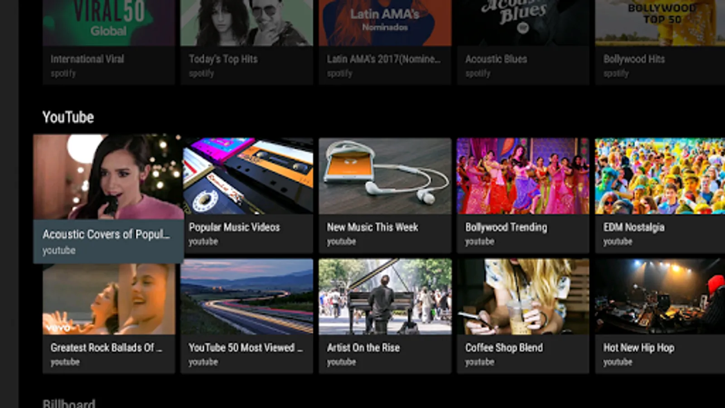The image size is (725, 408).
Task: Open the EDM Nostalgia crowd thumbnail
Action: [x=660, y=176]
